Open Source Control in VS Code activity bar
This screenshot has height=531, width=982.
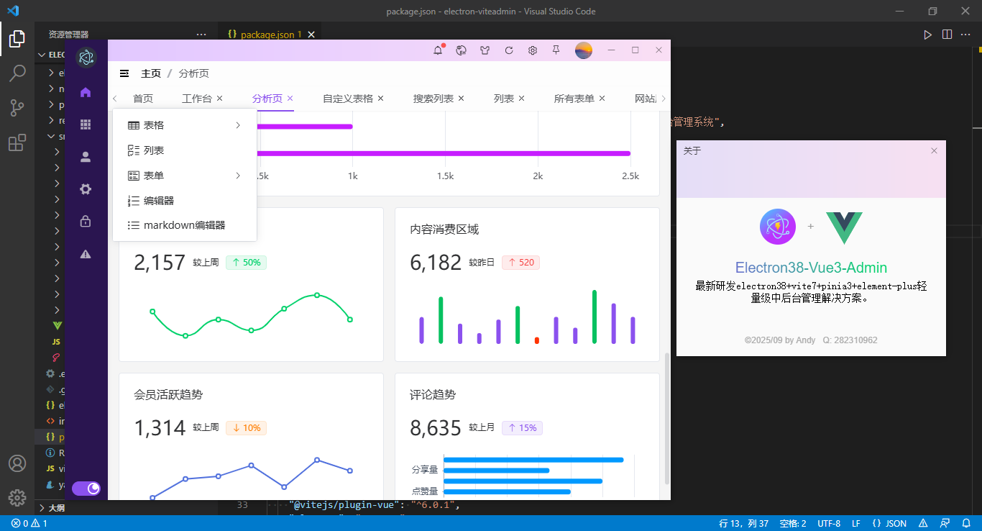(x=17, y=107)
